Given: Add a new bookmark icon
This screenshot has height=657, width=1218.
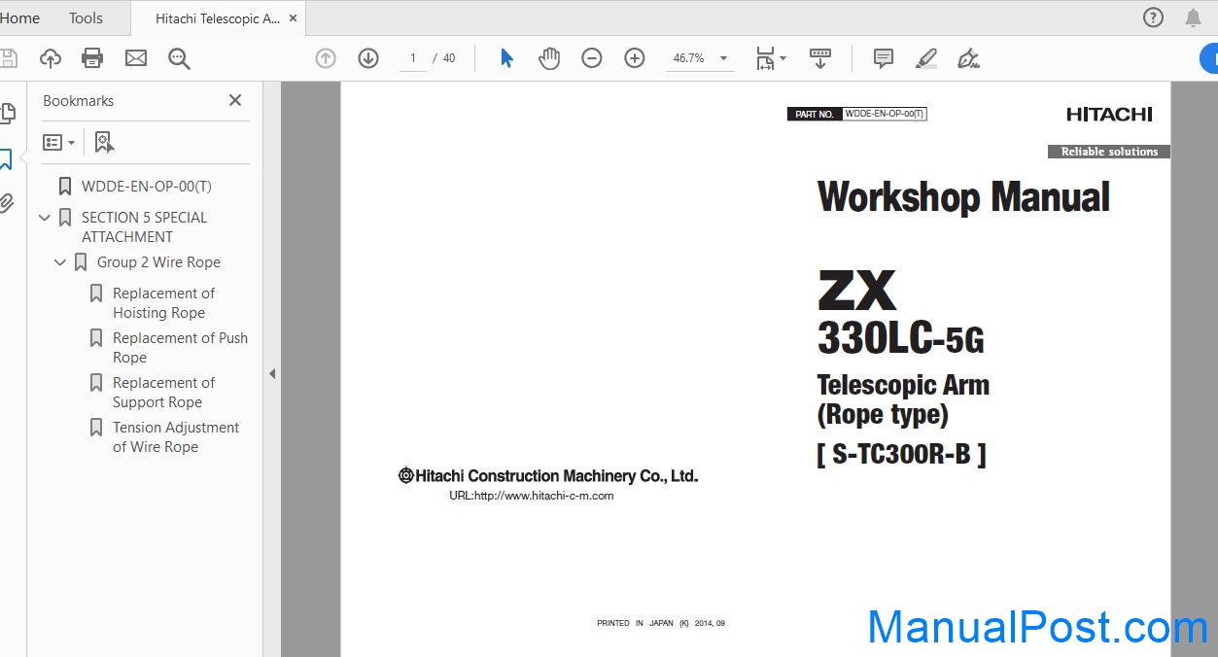Looking at the screenshot, I should [104, 142].
